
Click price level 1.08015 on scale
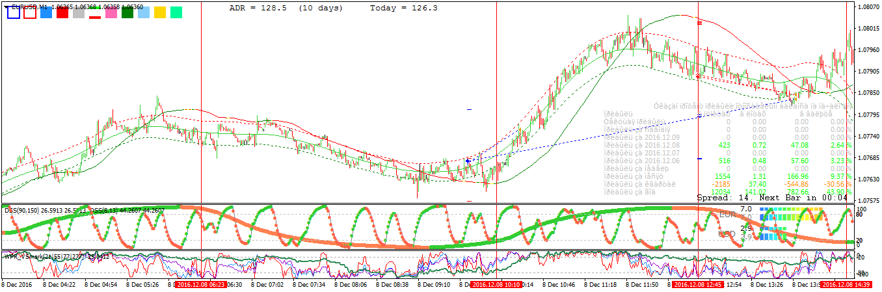pyautogui.click(x=868, y=29)
